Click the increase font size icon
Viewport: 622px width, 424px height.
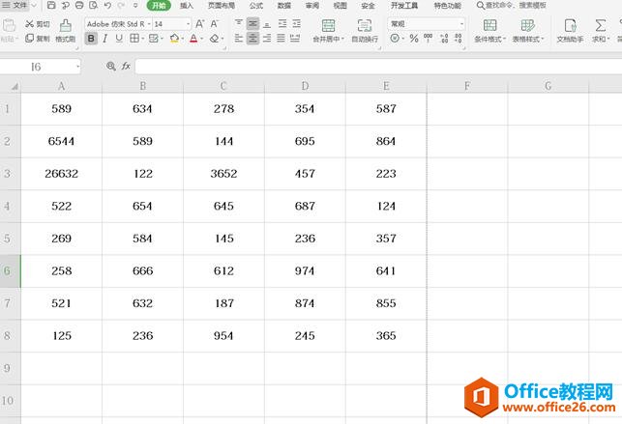pos(200,24)
